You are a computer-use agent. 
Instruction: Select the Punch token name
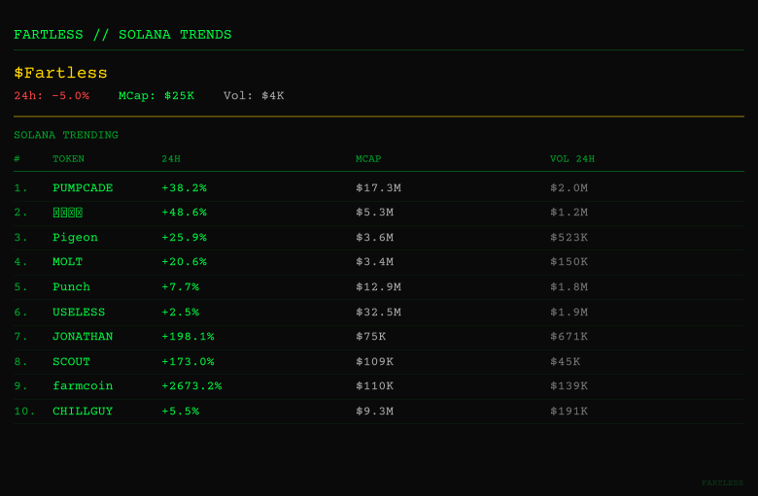tap(71, 287)
